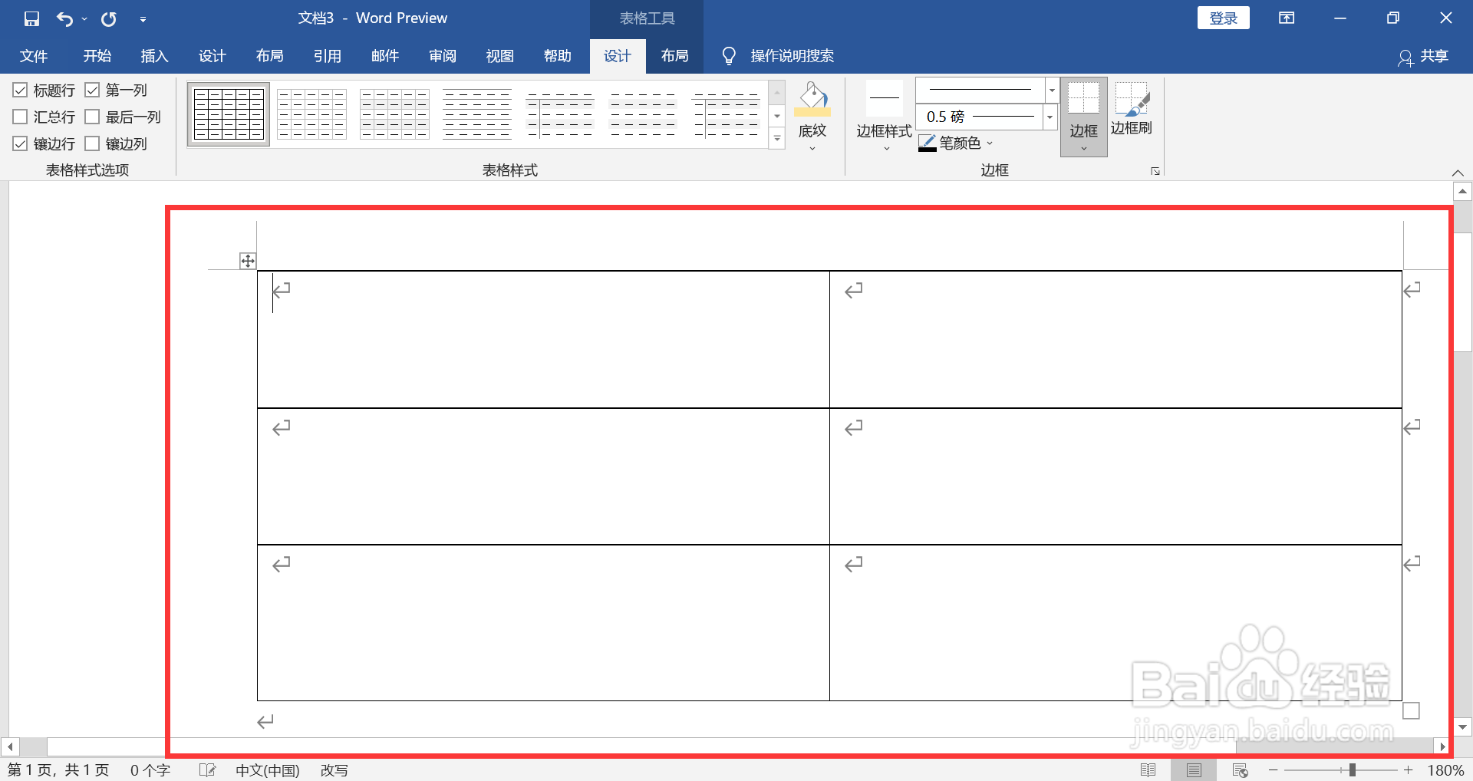The height and width of the screenshot is (781, 1473).
Task: Click the 中文(中国) language indicator
Action: pos(267,769)
